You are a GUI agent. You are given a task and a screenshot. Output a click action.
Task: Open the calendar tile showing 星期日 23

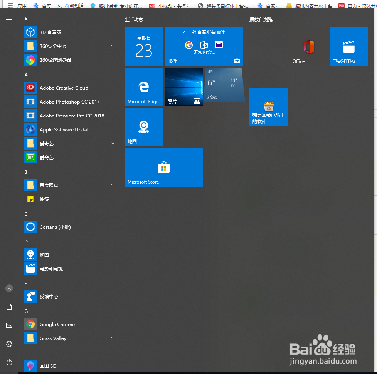144,47
